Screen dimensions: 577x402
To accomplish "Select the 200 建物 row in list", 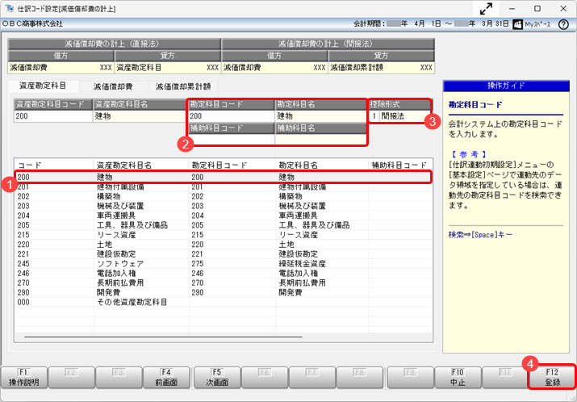I will tap(218, 176).
